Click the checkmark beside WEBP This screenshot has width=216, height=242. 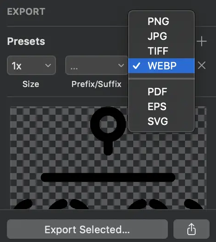pyautogui.click(x=136, y=66)
